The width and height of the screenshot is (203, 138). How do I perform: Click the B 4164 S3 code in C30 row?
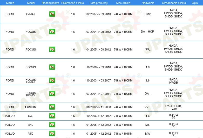click(173, 116)
